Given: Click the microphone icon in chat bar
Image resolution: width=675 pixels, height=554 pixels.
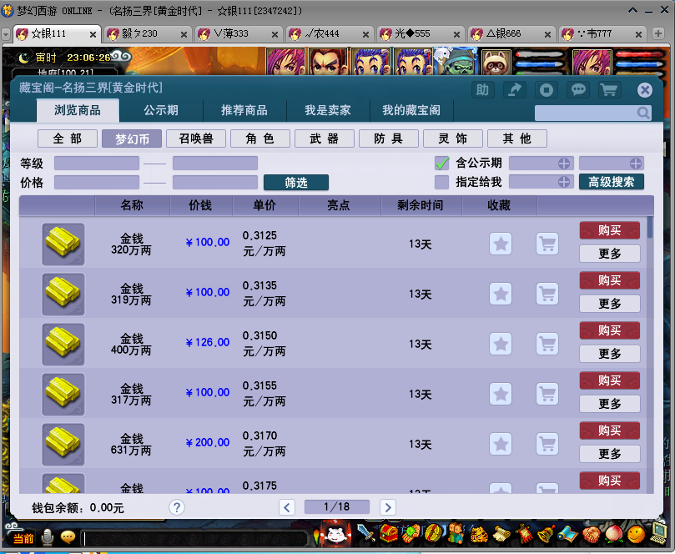Looking at the screenshot, I should 47,537.
